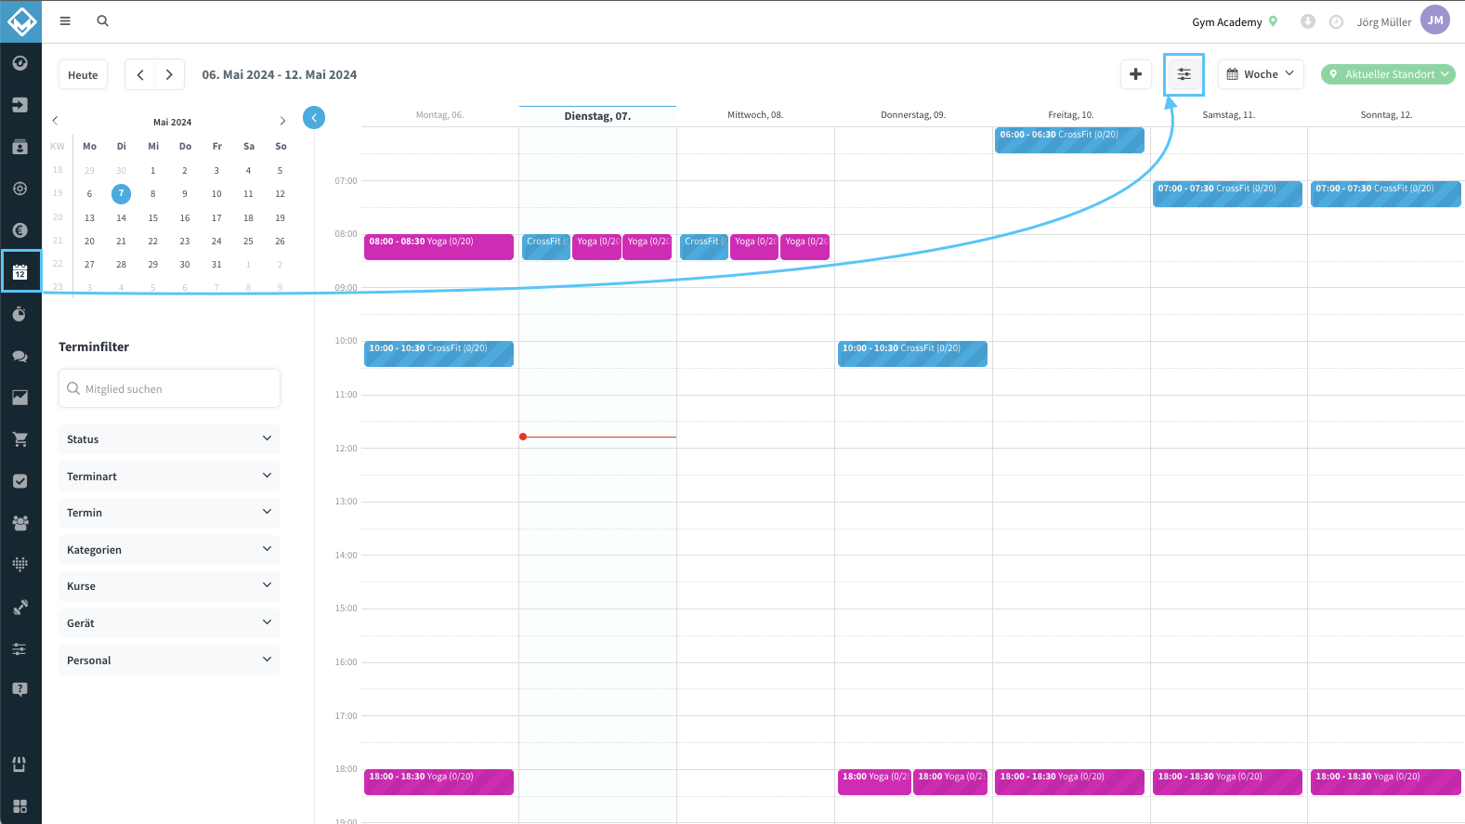The width and height of the screenshot is (1465, 824).
Task: Click the Samstag, 11. column header
Action: tap(1228, 115)
